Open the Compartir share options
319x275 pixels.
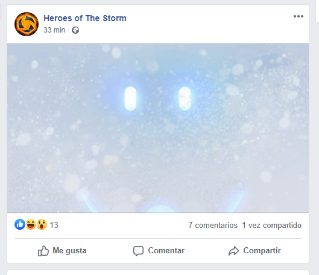[x=254, y=251]
